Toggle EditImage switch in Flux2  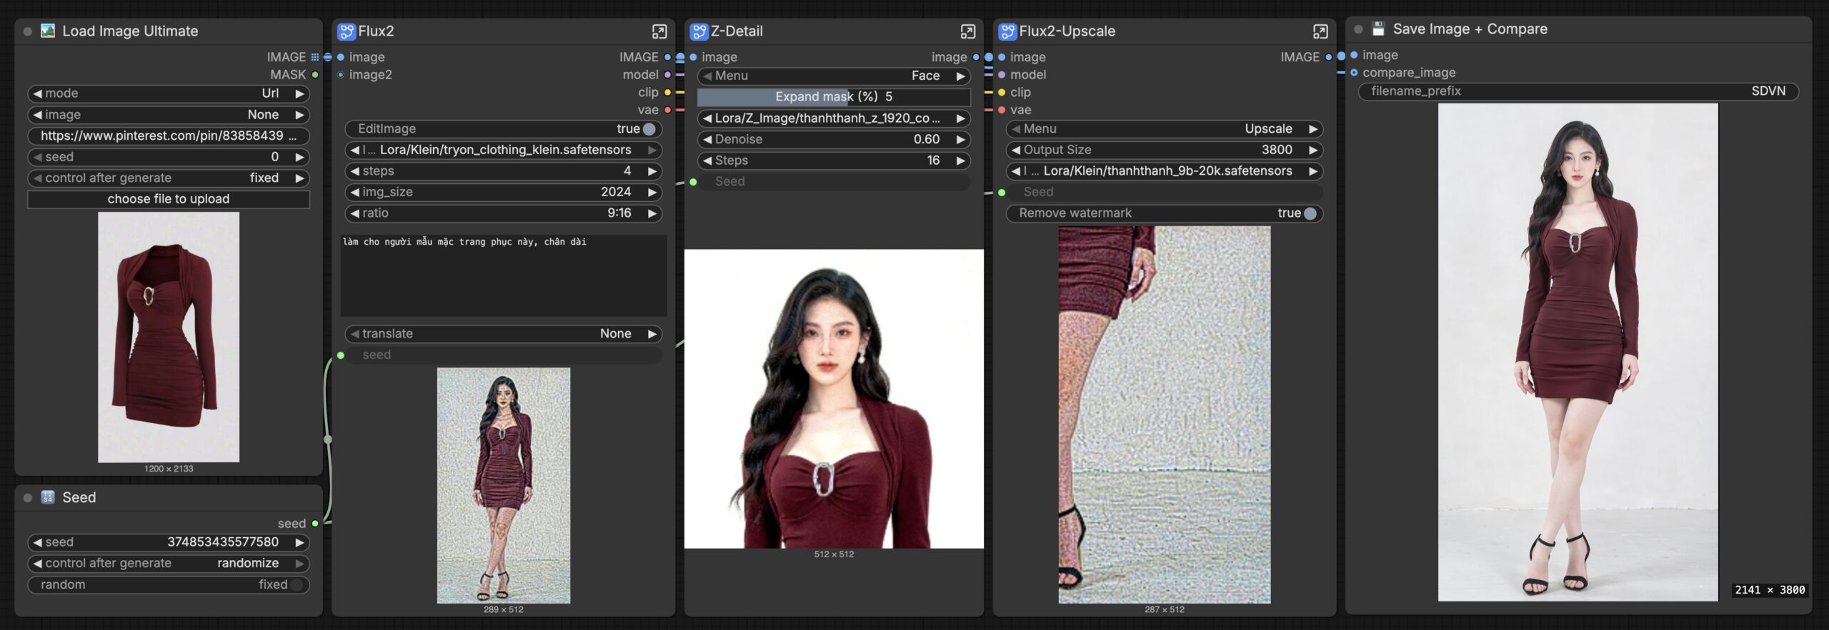coord(648,129)
